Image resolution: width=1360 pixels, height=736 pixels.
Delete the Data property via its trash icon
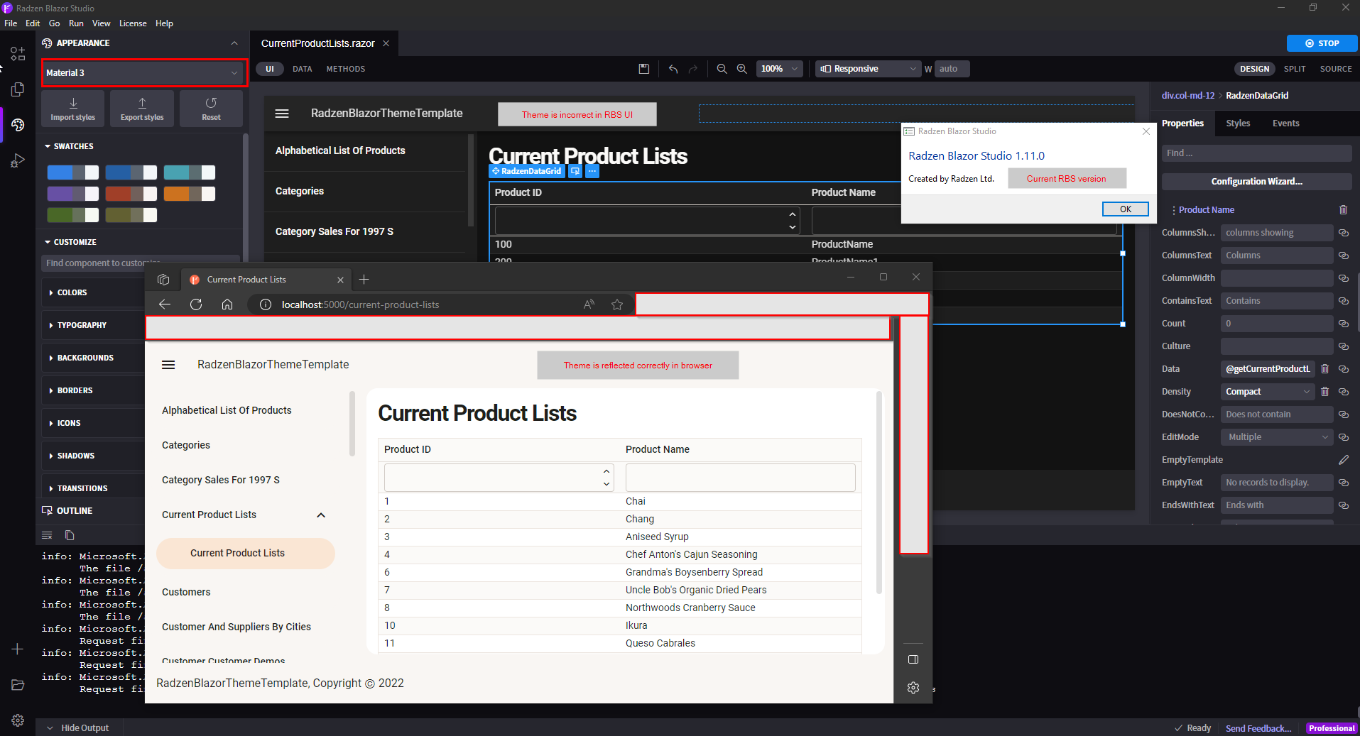click(x=1324, y=368)
